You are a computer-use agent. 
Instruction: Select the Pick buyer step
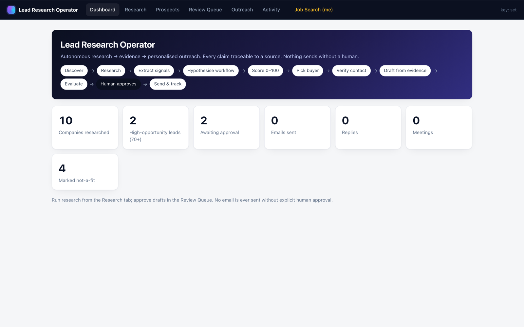tap(308, 71)
